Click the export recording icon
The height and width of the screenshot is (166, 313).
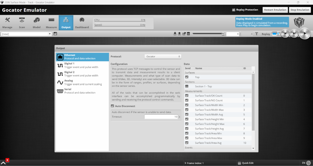point(184,34)
